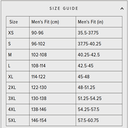
Task: Click the L size cell
Action: tap(18, 66)
